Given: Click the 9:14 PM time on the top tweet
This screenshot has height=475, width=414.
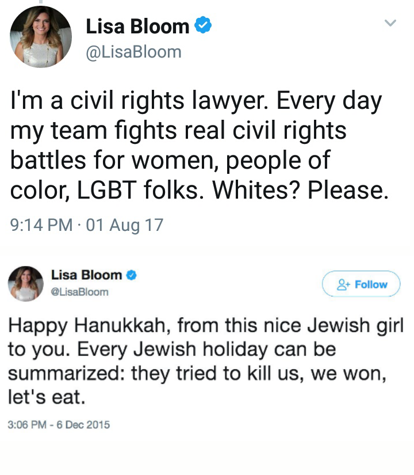Looking at the screenshot, I should point(41,224).
